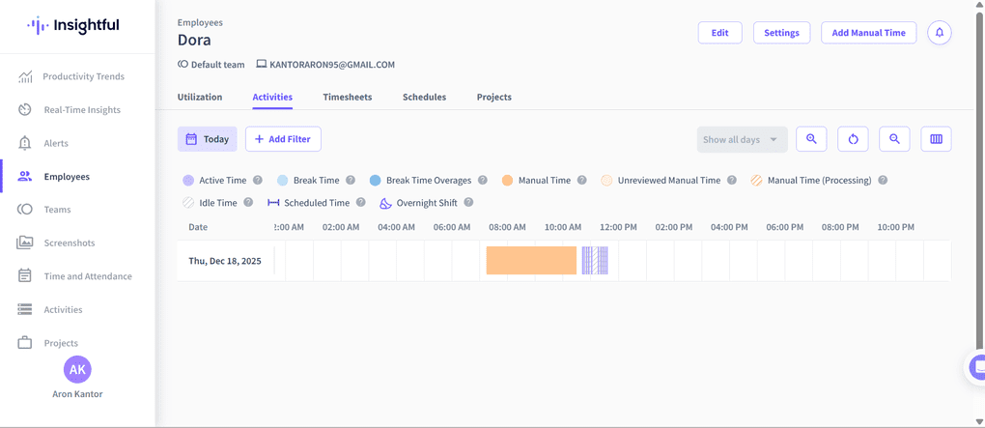Switch to Schedules tab

click(x=425, y=98)
